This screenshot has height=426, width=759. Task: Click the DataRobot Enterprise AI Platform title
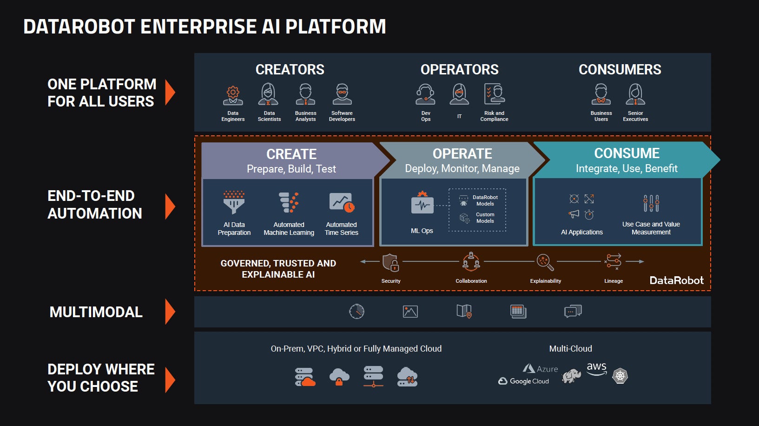click(205, 27)
